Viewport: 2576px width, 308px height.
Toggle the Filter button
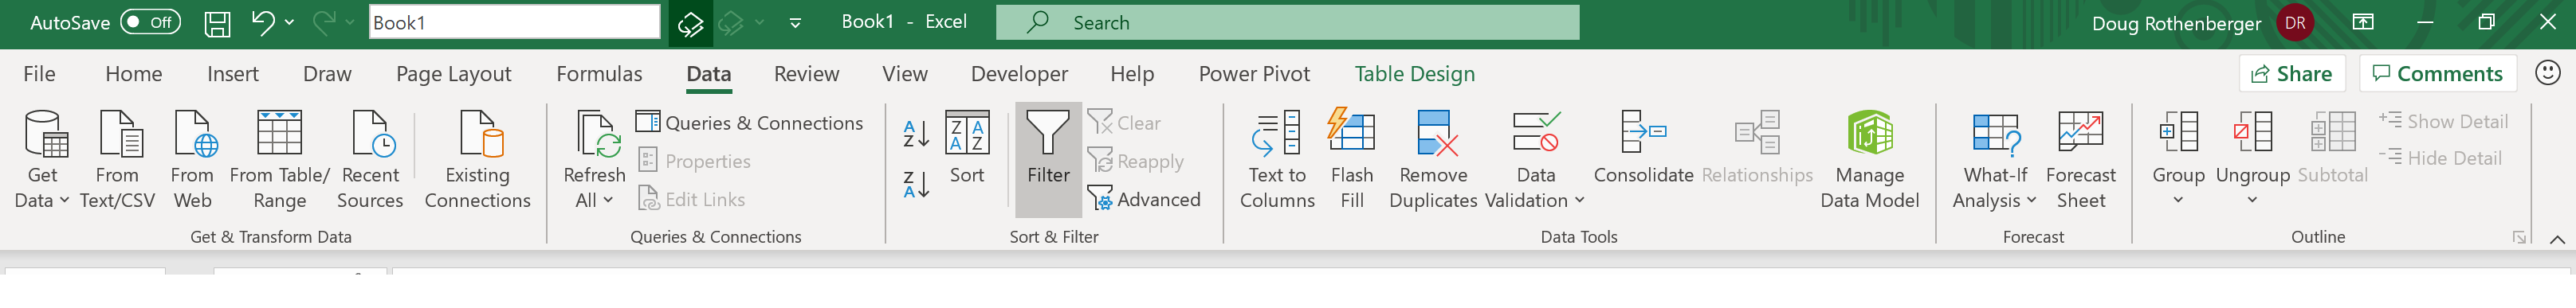tap(1048, 160)
